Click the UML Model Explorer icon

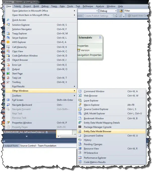click(80, 113)
